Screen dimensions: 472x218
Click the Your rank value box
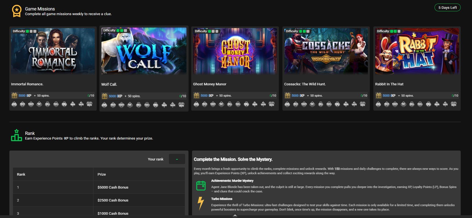[x=177, y=159]
